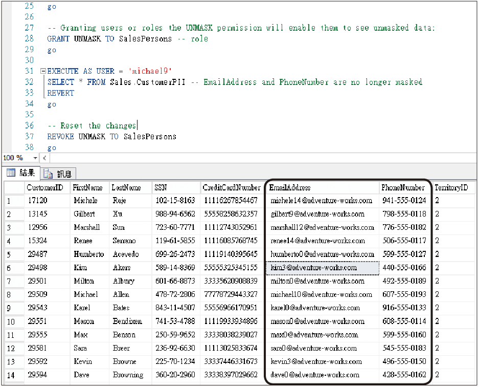Open the 100 % zoom dropdown
This screenshot has width=479, height=387.
point(35,158)
